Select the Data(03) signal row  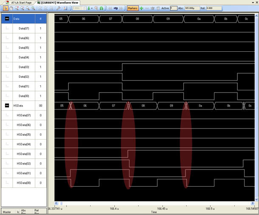pyautogui.click(x=24, y=67)
